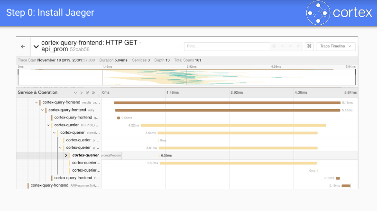Viewport: 377px width, 211px height.
Task: Collapse trace header details chevron beside title
Action: [36, 46]
